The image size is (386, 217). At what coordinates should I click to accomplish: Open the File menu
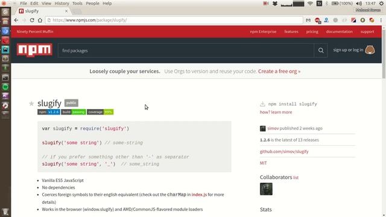(24, 4)
